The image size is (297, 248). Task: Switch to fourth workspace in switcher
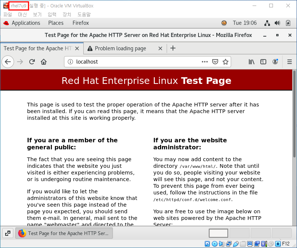(x=281, y=233)
